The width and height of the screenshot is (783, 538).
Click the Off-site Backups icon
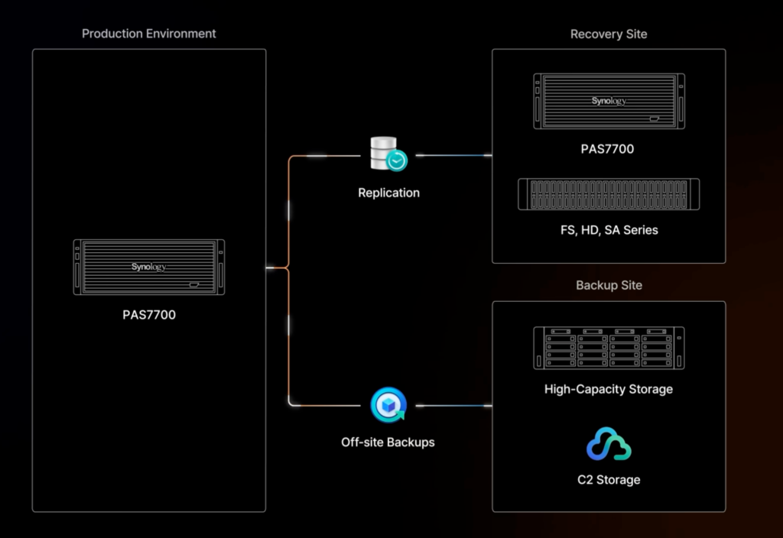coord(388,405)
